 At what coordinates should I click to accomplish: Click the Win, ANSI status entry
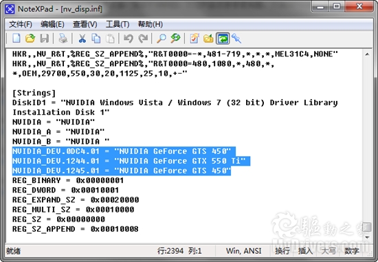click(243, 251)
